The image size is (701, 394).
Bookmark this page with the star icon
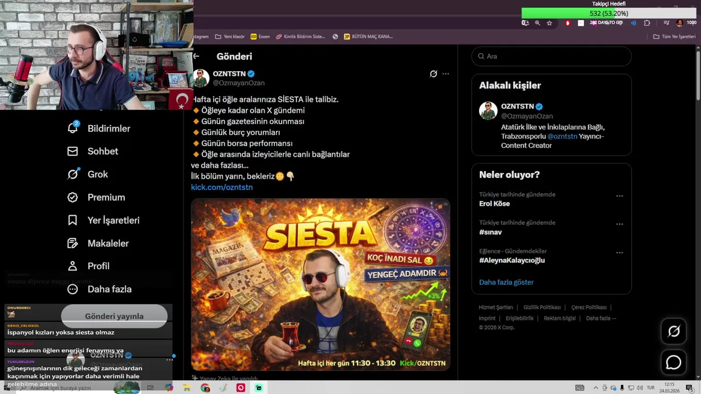549,23
